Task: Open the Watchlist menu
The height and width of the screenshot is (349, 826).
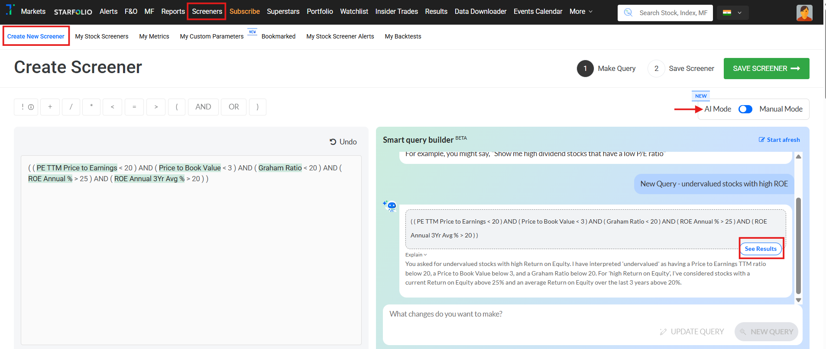Action: pos(354,12)
